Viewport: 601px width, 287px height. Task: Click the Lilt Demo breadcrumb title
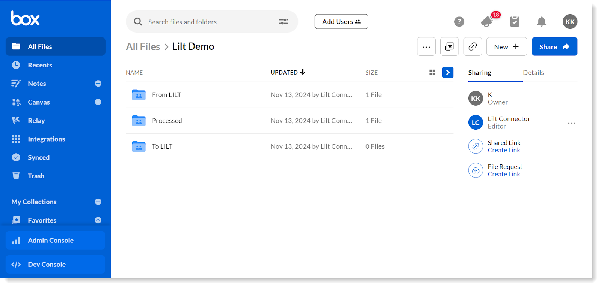[x=193, y=46]
